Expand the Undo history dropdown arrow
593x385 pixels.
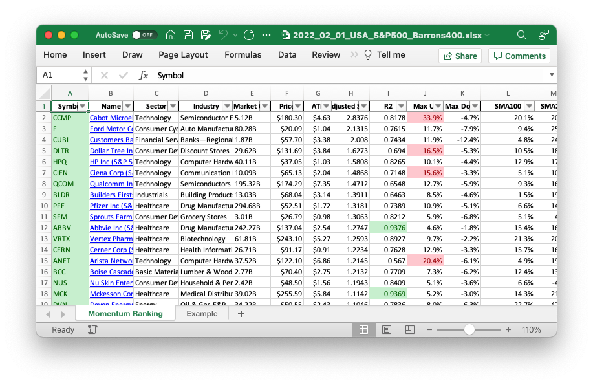click(235, 35)
